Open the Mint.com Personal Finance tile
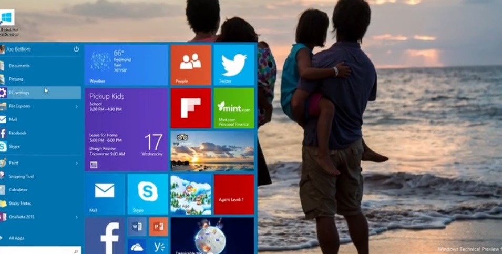The image size is (502, 254). point(234,108)
